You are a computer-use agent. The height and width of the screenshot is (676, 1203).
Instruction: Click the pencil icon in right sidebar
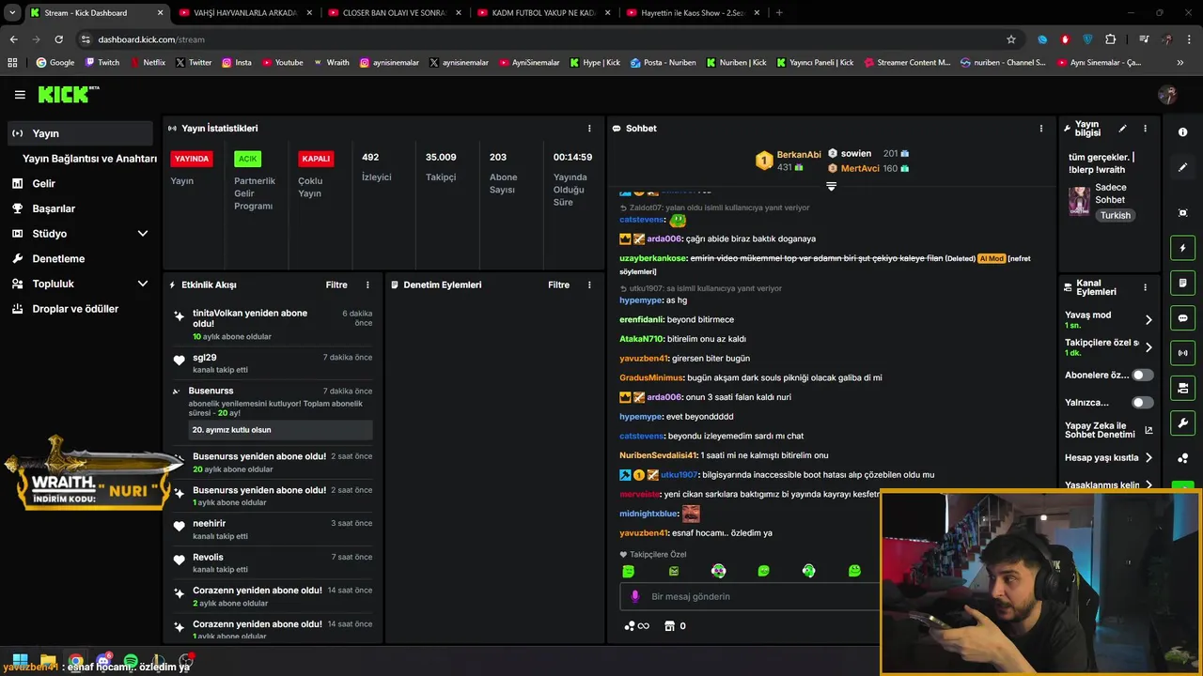[1182, 167]
